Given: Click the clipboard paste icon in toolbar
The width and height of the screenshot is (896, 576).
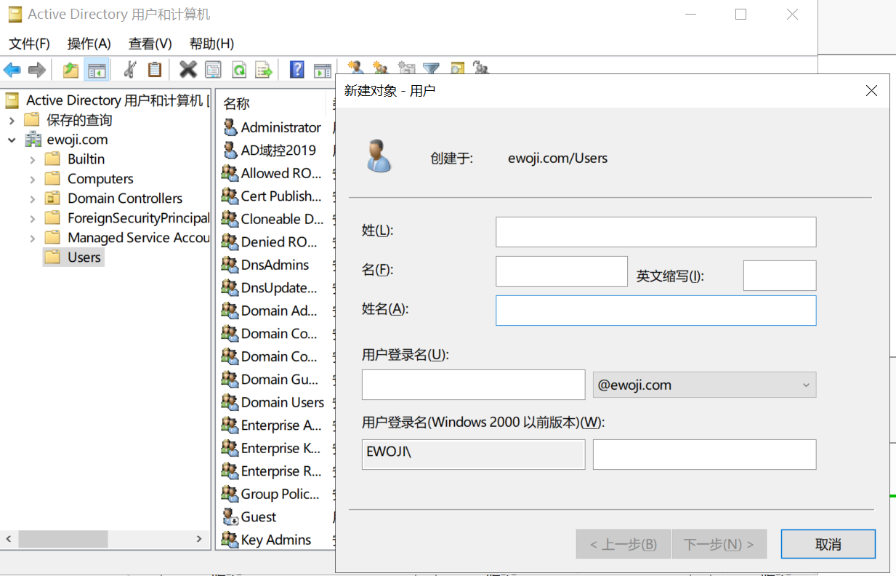Looking at the screenshot, I should click(x=155, y=70).
